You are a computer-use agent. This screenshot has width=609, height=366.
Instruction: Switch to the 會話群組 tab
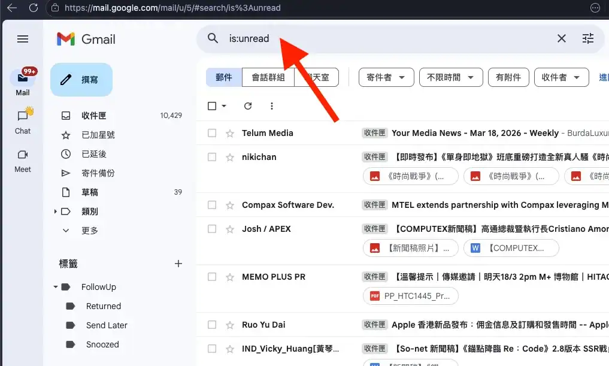coord(268,77)
